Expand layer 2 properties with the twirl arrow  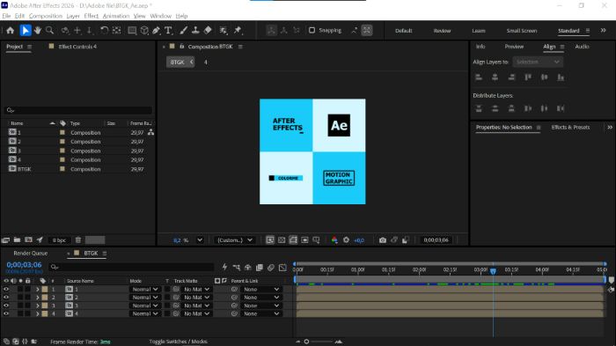click(x=37, y=298)
